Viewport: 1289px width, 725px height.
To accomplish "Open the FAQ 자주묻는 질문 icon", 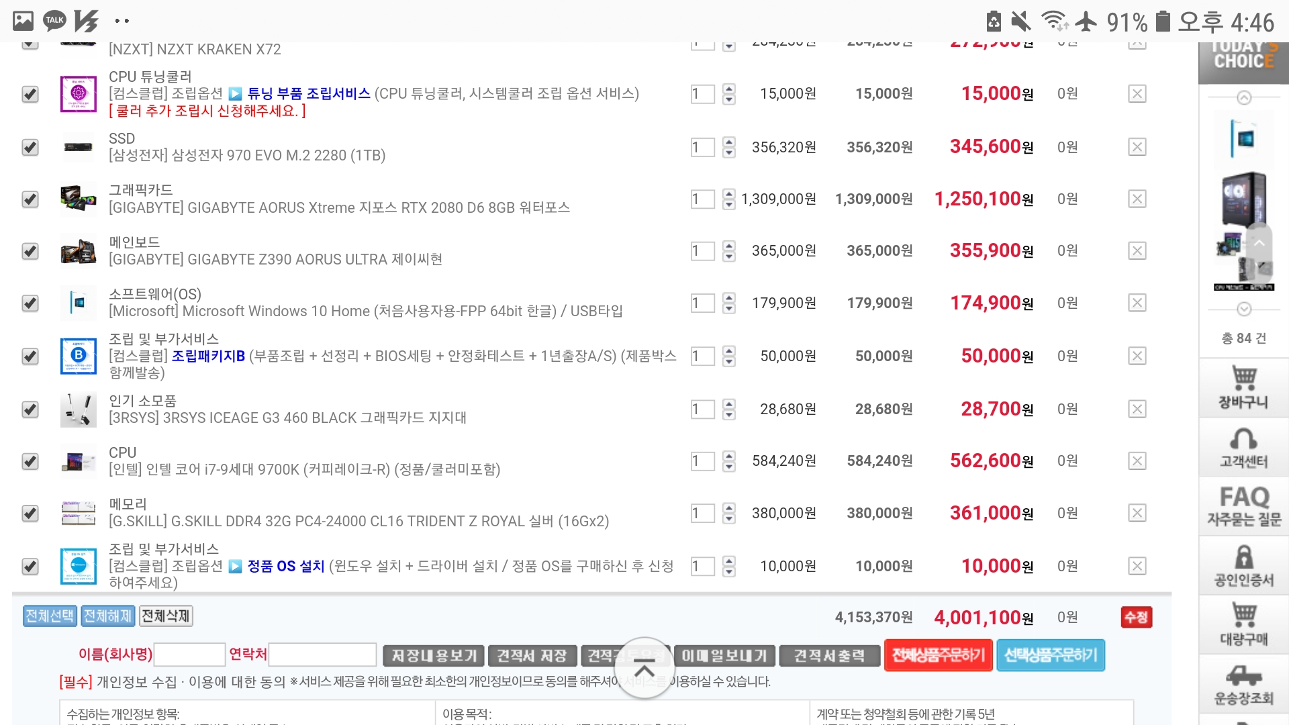I will (x=1243, y=506).
